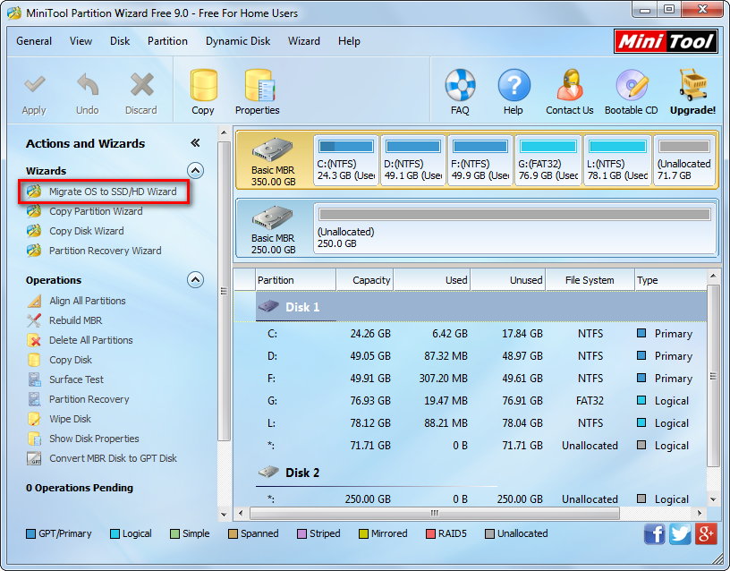The image size is (730, 571).
Task: Click the Copy Partition Wizard icon
Action: (x=34, y=211)
